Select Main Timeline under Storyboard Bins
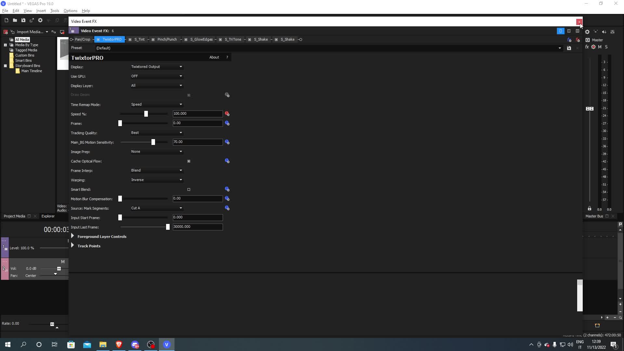This screenshot has width=624, height=351. click(x=32, y=71)
